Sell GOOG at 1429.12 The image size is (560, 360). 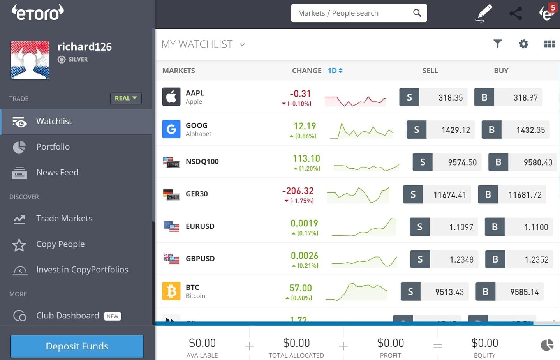click(x=441, y=130)
